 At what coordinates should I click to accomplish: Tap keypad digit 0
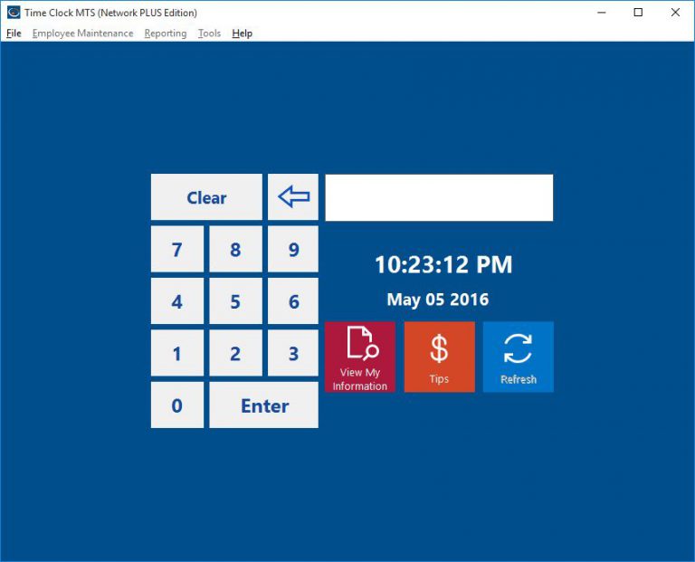pyautogui.click(x=177, y=405)
